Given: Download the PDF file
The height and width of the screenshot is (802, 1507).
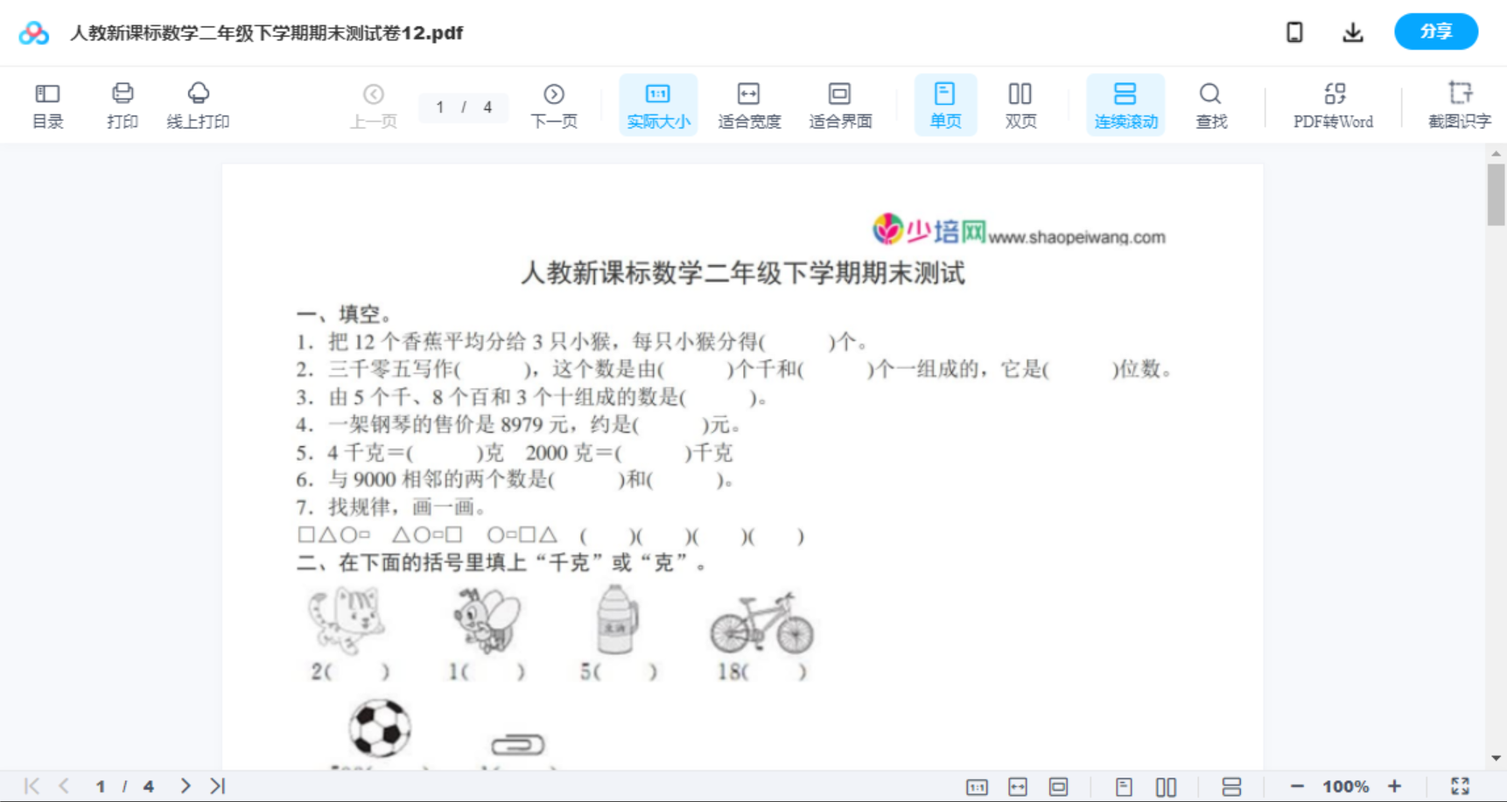Looking at the screenshot, I should click(1352, 31).
